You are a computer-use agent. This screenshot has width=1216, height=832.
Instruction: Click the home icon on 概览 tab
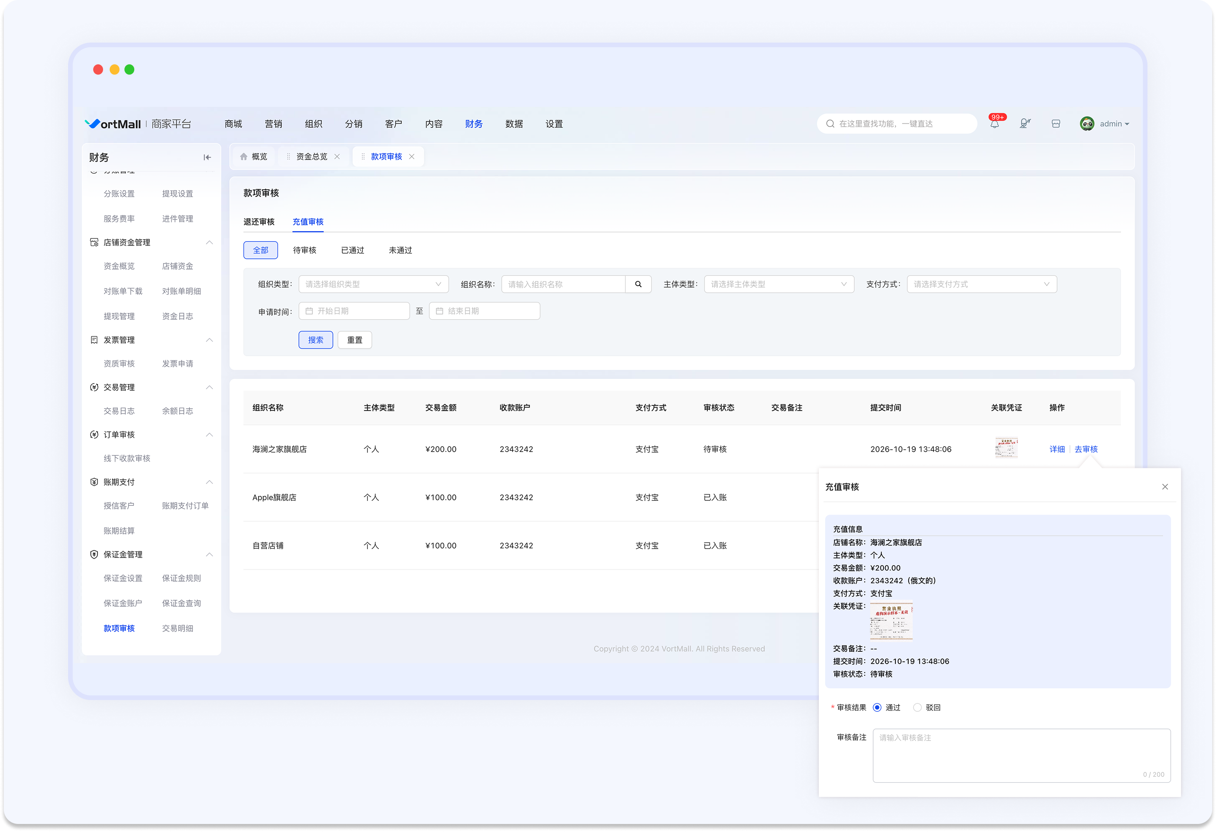[244, 157]
